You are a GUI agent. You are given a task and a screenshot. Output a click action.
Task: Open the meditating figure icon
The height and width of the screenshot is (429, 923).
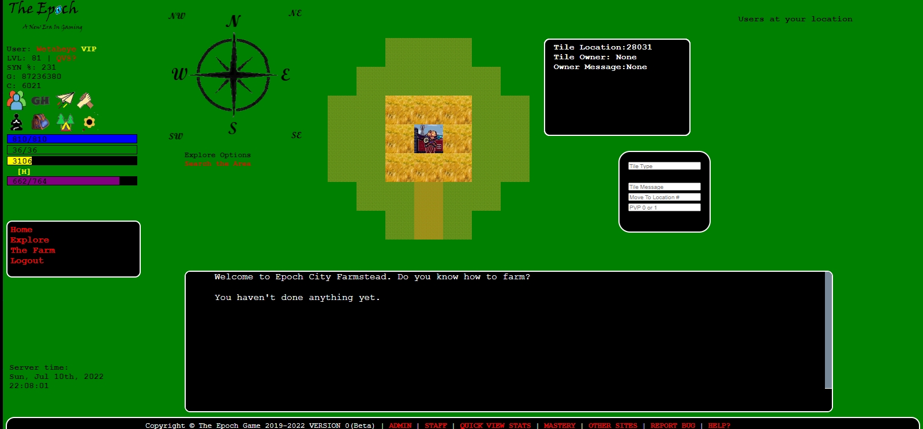click(17, 122)
